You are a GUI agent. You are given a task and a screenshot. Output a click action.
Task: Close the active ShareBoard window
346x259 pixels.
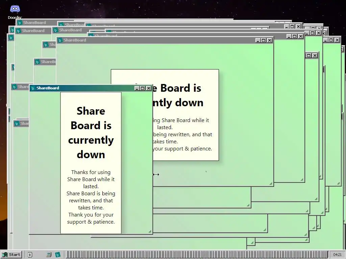coord(149,88)
